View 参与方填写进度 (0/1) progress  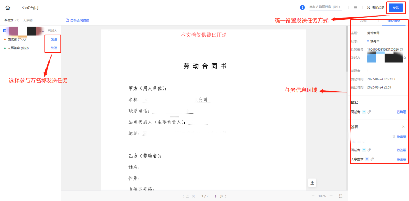(325, 7)
